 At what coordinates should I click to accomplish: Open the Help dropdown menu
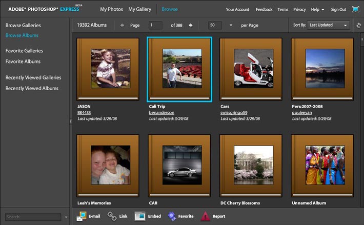317,9
